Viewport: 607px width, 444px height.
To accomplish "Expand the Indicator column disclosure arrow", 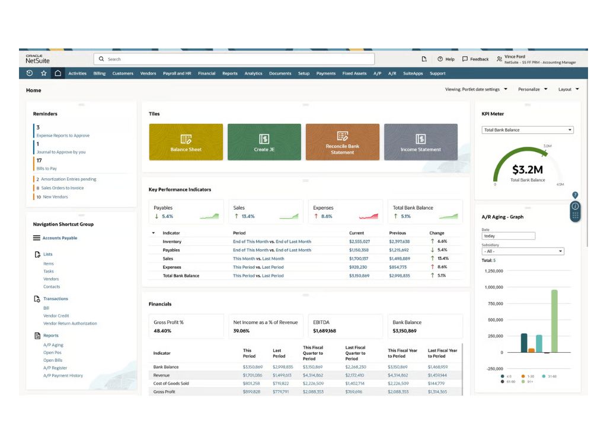I will tap(153, 233).
